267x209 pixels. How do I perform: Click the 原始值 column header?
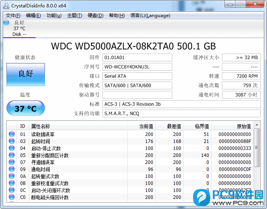232,126
